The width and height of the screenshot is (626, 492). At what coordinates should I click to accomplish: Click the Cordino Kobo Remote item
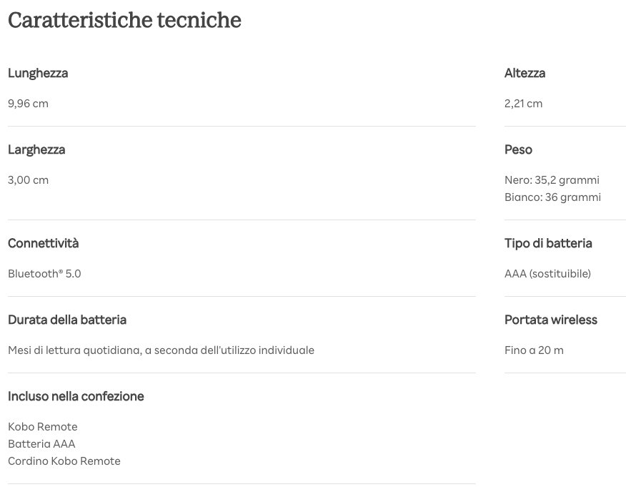pos(64,461)
